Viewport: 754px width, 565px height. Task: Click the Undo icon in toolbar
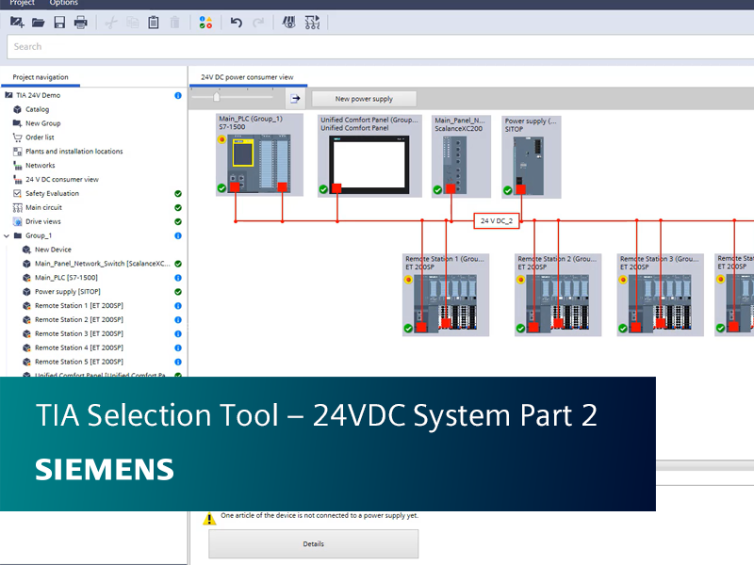tap(236, 22)
